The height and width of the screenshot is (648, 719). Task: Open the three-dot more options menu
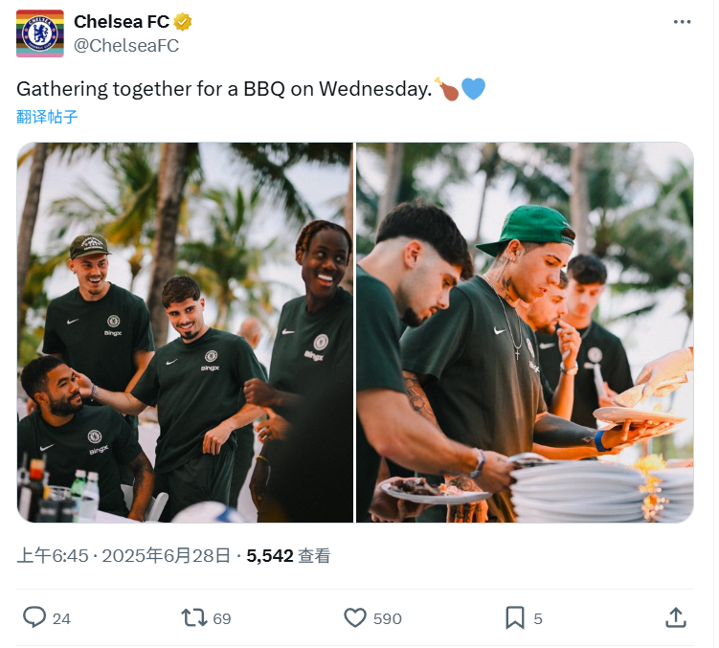682,22
